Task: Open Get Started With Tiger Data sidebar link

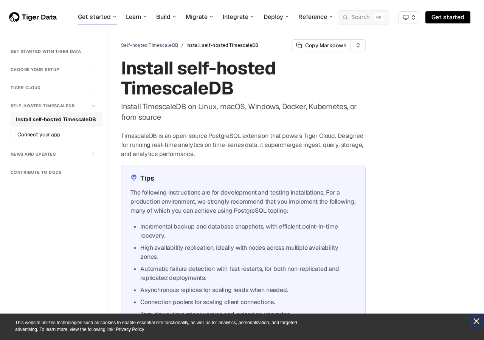Action: coord(46,51)
